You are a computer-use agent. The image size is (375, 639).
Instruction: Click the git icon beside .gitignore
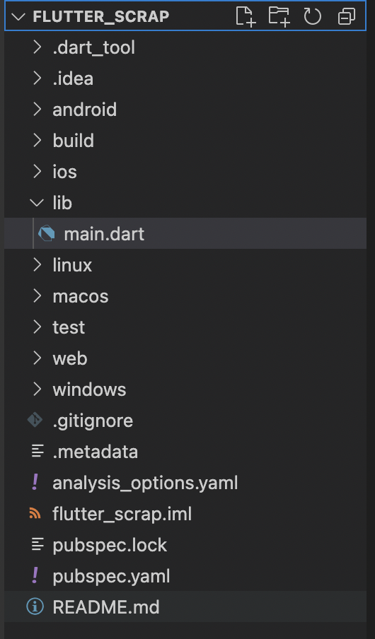pos(35,420)
